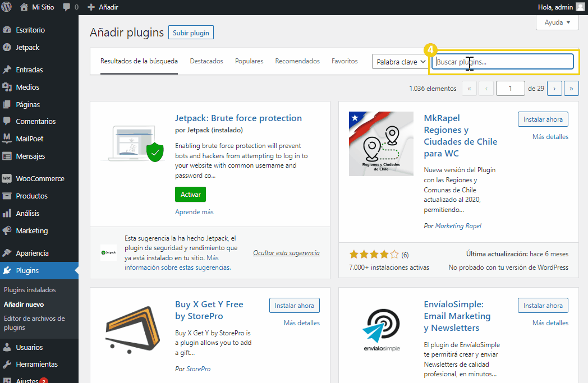Click the Subir plugin button
588x383 pixels.
click(x=191, y=33)
